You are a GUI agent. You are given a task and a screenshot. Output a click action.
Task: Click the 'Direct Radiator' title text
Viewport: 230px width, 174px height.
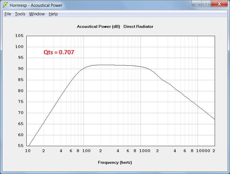click(138, 27)
